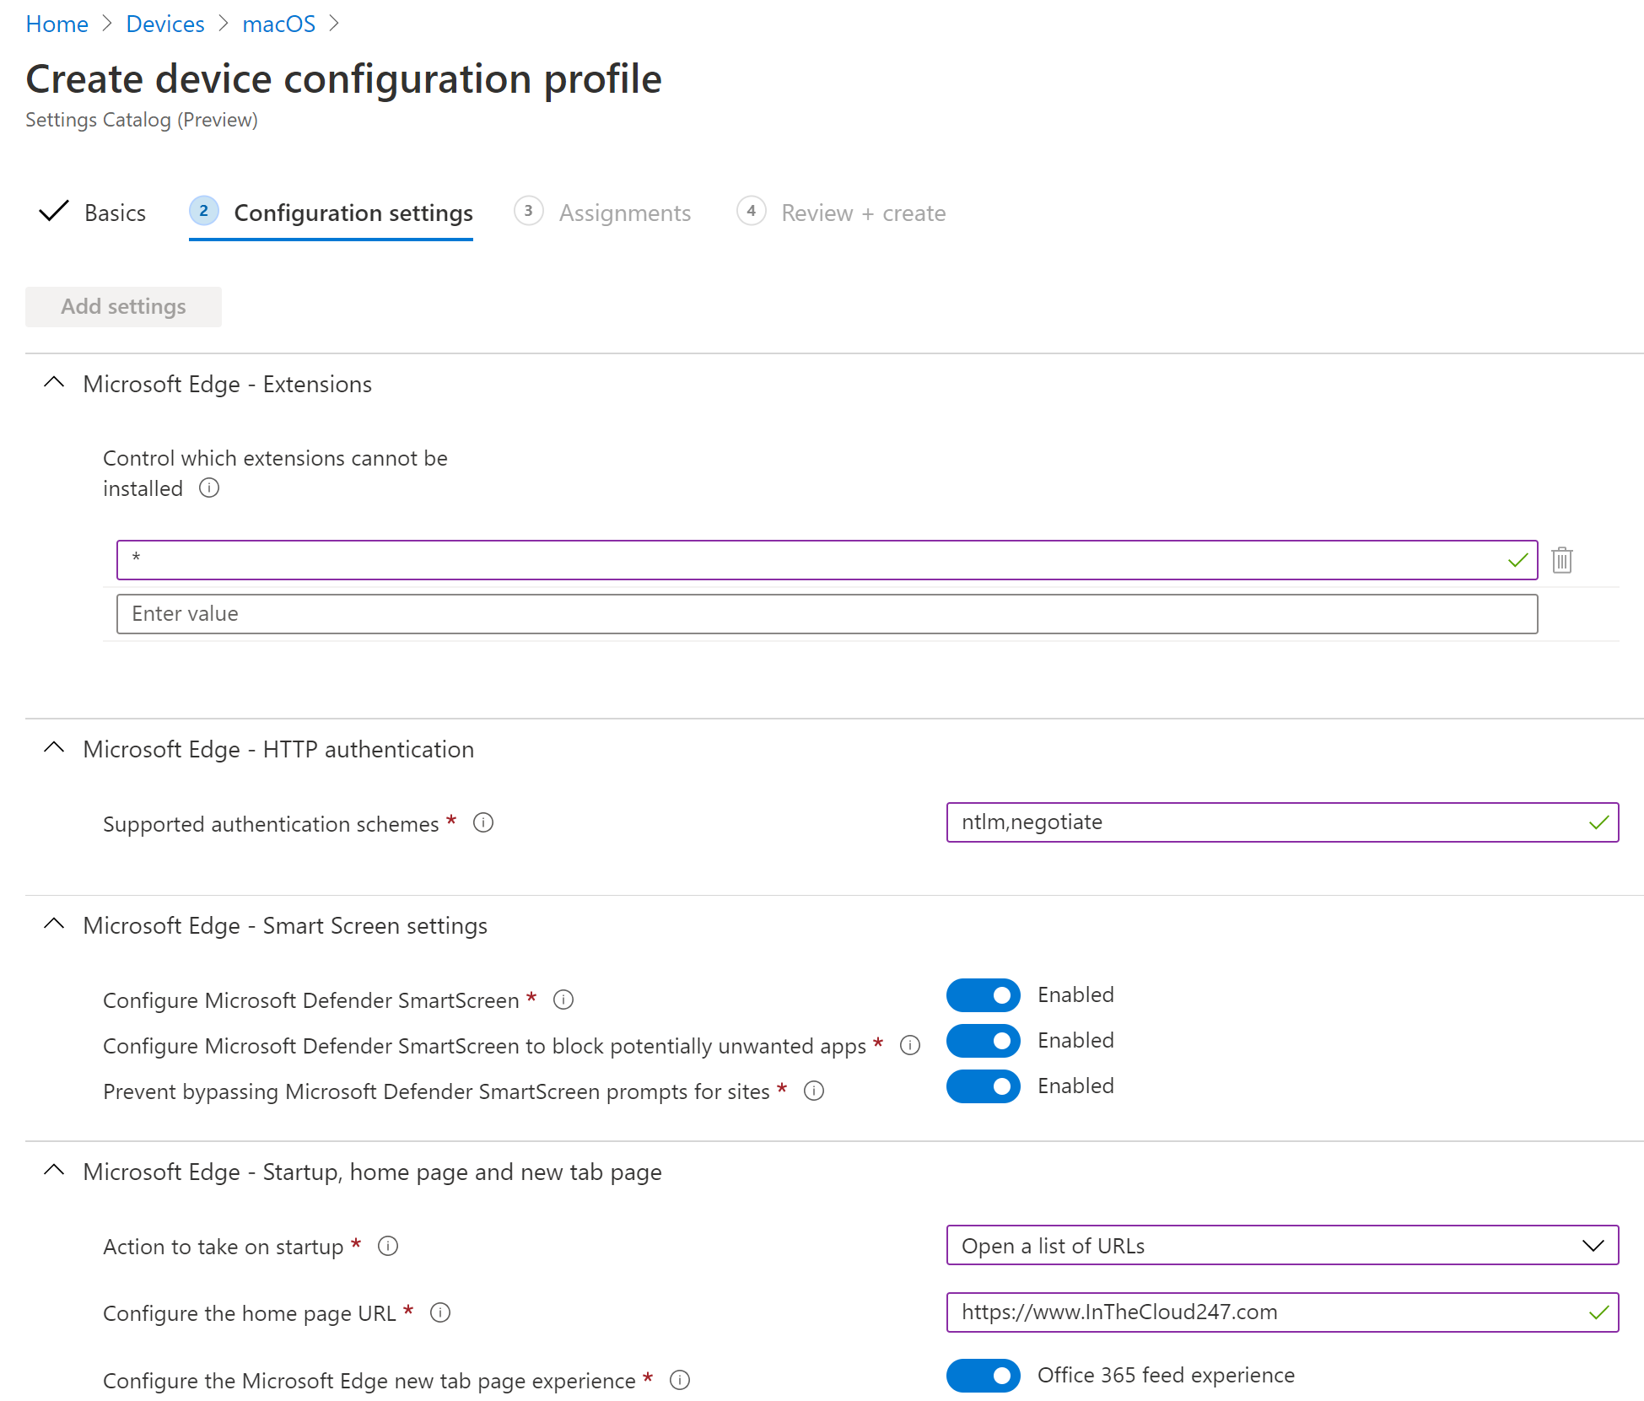Click 'Configure the home page URL' label

coord(249,1313)
